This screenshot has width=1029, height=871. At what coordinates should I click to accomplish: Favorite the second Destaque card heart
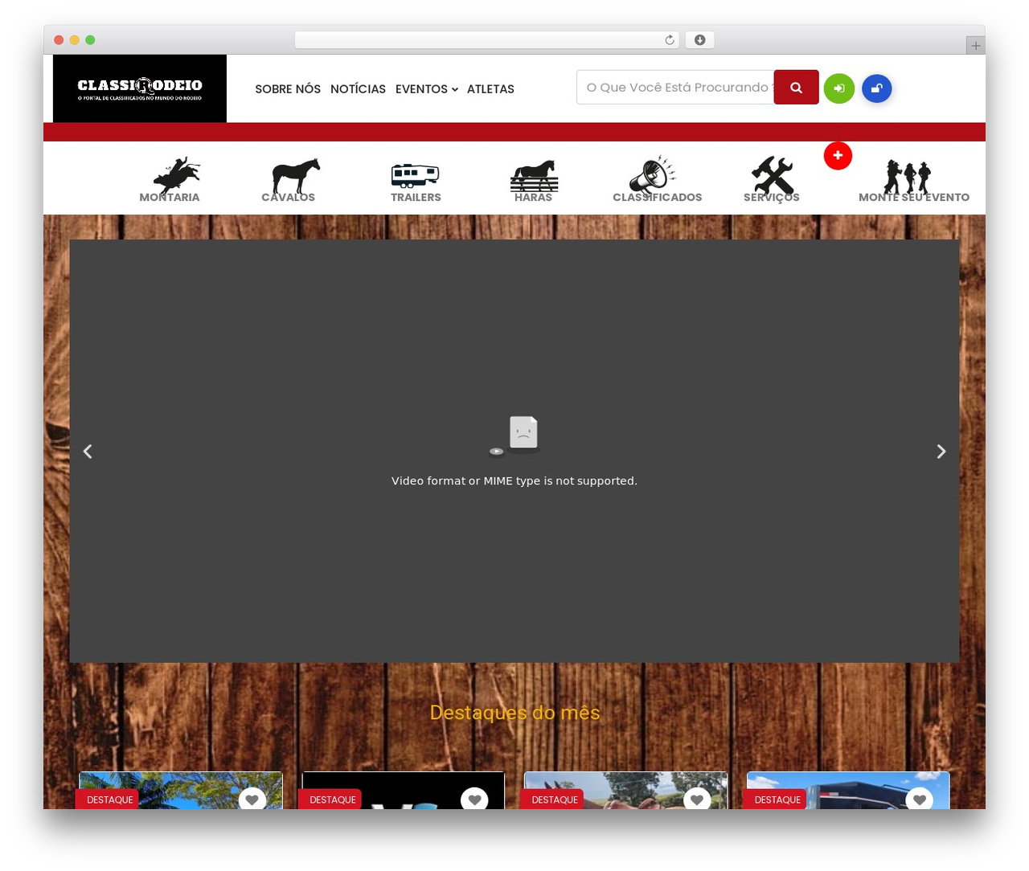pos(474,799)
